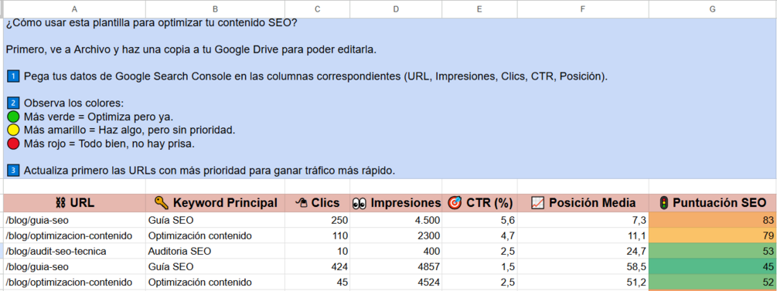Click the eyes icon beside Impresiones
The width and height of the screenshot is (777, 291).
pos(360,203)
